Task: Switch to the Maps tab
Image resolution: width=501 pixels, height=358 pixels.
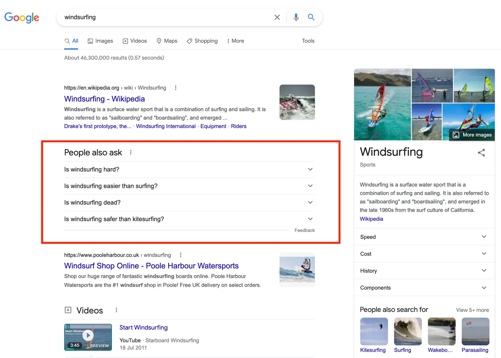Action: 167,41
